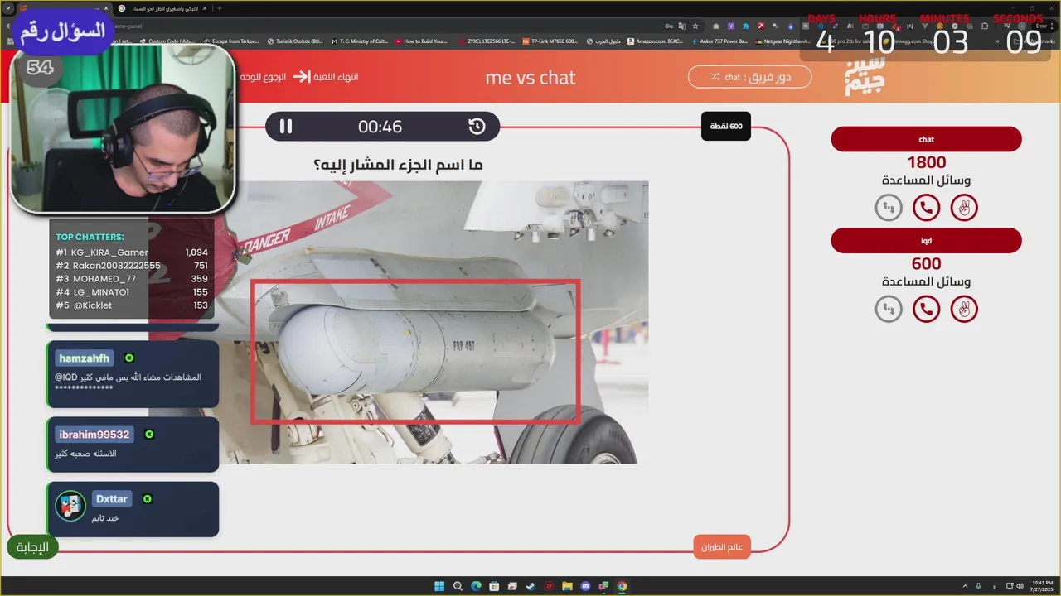The image size is (1061, 596).
Task: Click KG_KIRA_Gamer in top chatters list
Action: click(109, 252)
